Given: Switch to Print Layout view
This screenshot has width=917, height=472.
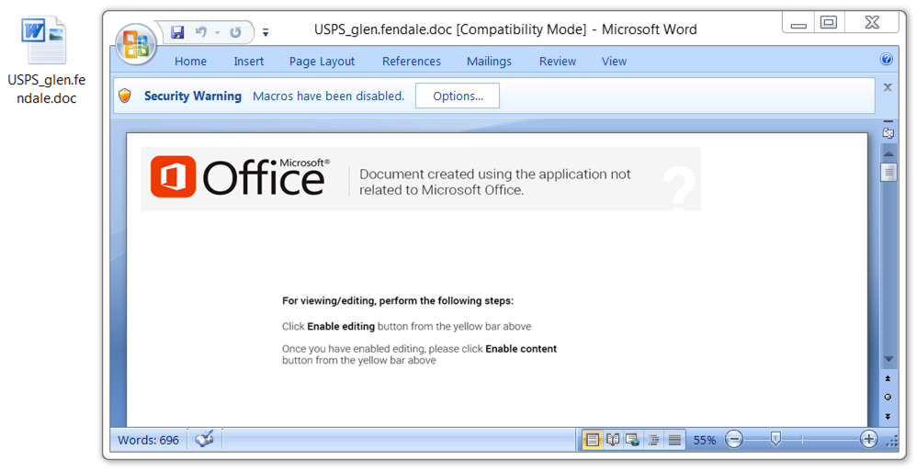Looking at the screenshot, I should 593,440.
